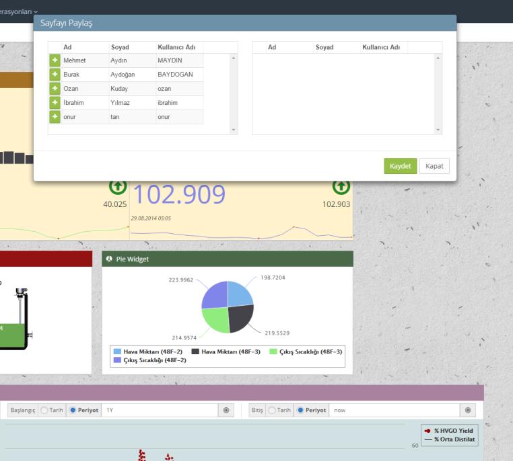Image resolution: width=513 pixels, height=461 pixels.
Task: Select Bitiş Periyot radio option
Action: pyautogui.click(x=300, y=410)
